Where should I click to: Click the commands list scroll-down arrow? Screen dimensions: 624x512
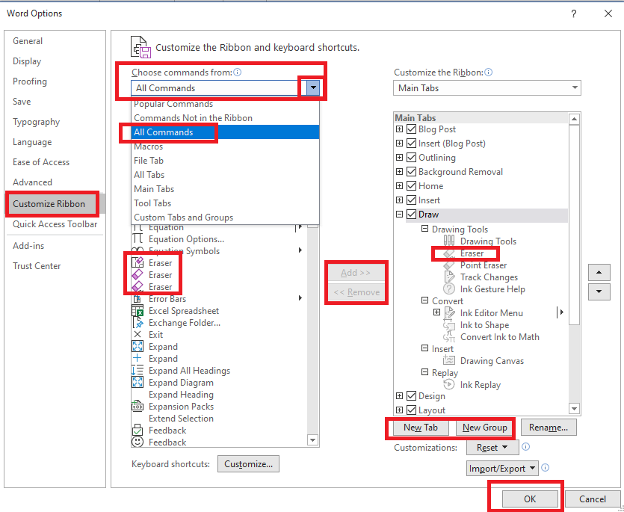coord(313,440)
